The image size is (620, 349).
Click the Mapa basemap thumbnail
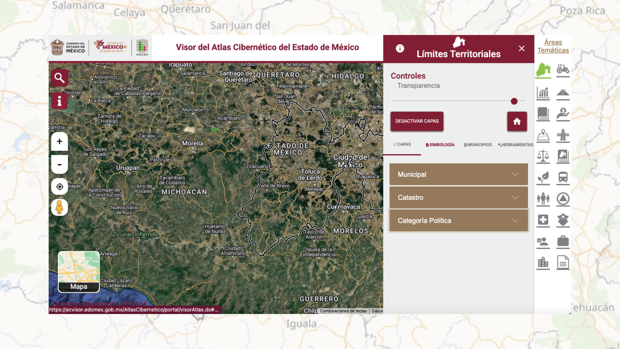(78, 271)
